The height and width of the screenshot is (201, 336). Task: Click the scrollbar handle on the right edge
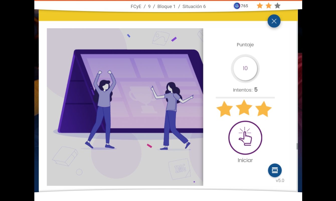coord(297,146)
